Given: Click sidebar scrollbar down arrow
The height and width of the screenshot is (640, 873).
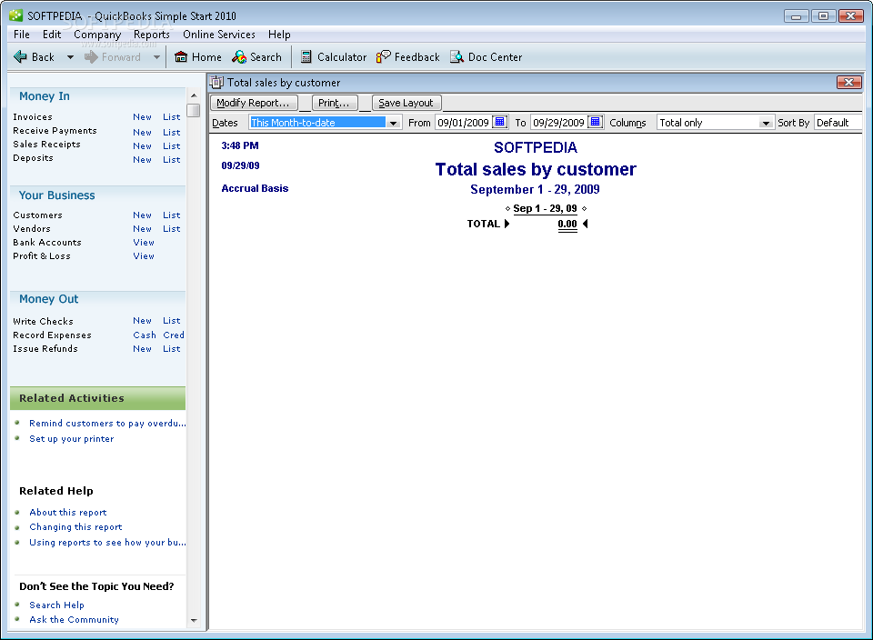Looking at the screenshot, I should coord(194,620).
